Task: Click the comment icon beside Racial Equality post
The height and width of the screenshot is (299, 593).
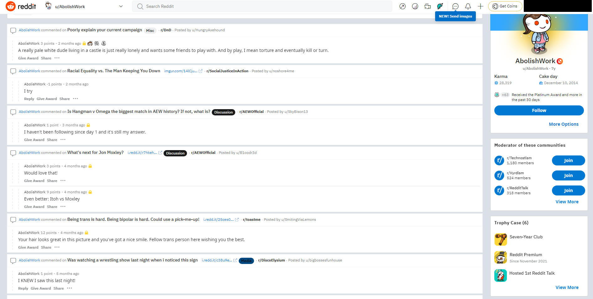Action: tap(13, 71)
